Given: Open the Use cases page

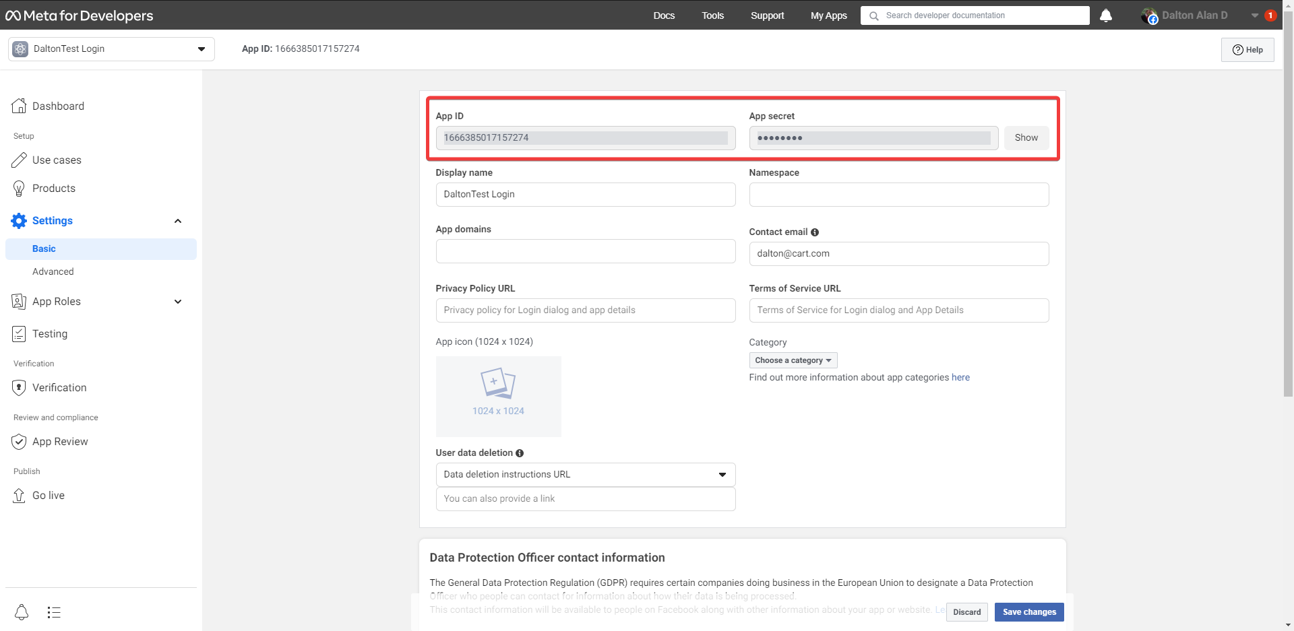Looking at the screenshot, I should click(x=57, y=160).
